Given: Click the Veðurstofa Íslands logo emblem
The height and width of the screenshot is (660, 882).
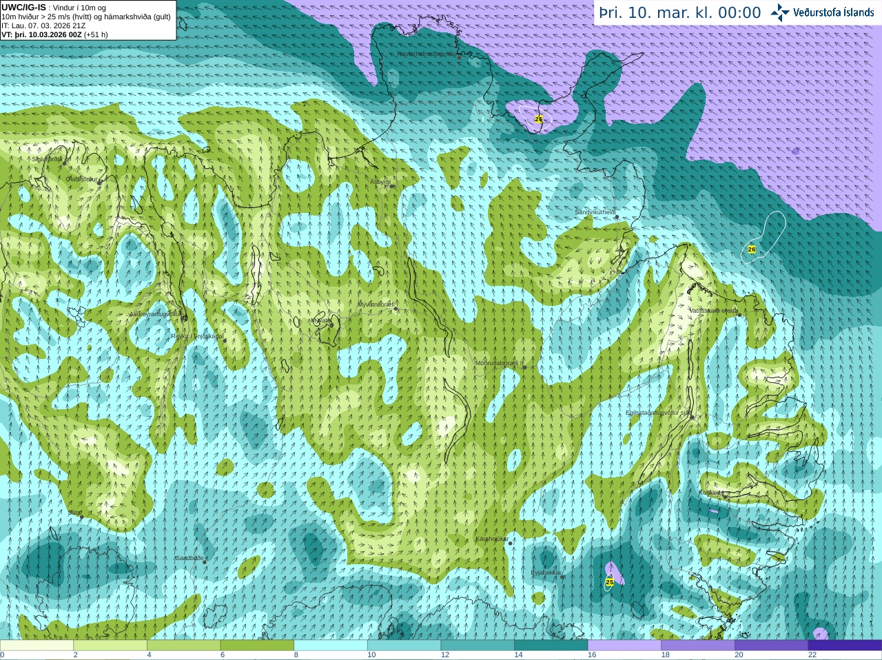Looking at the screenshot, I should pyautogui.click(x=780, y=12).
